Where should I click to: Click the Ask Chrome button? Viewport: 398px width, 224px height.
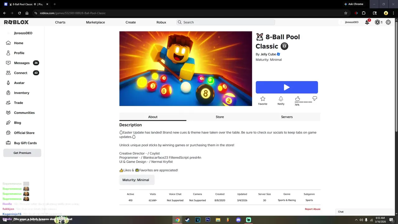(354, 4)
